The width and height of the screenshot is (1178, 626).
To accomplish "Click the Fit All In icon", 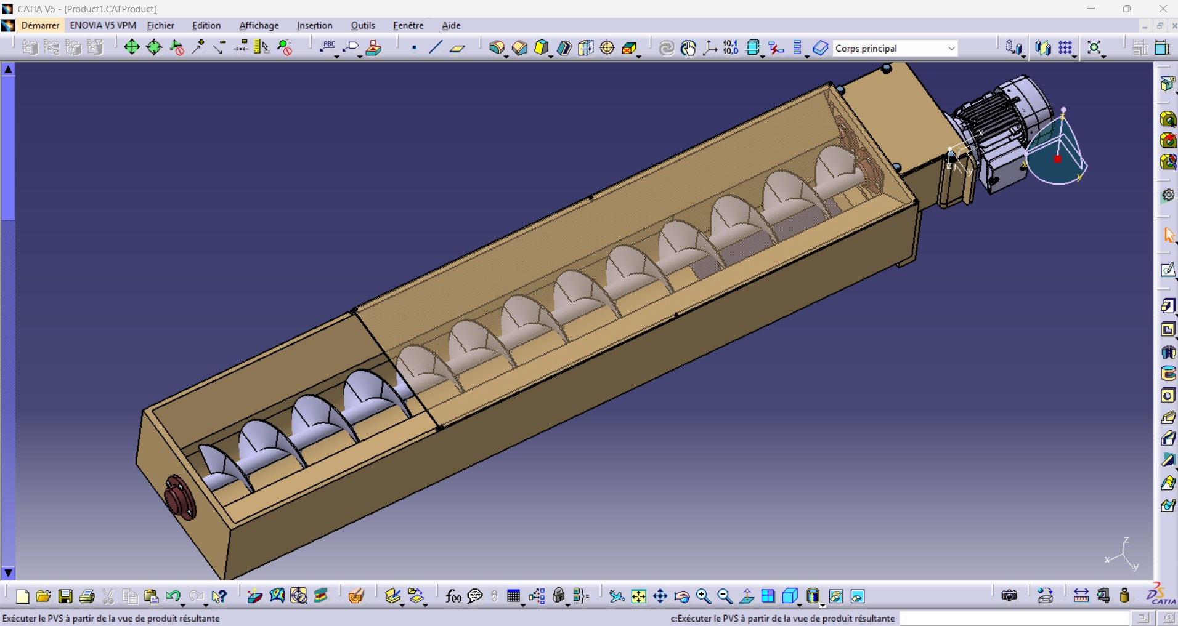I will [638, 596].
